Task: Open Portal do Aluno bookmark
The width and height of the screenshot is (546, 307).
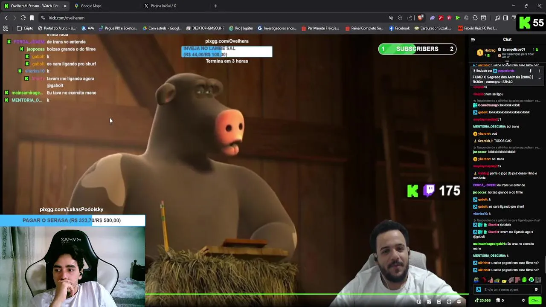Action: pos(57,28)
